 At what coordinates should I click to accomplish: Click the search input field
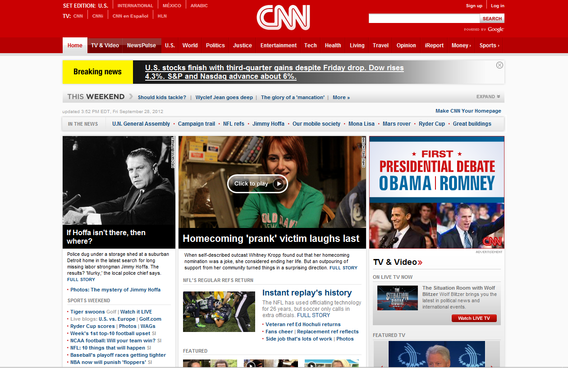pos(424,18)
